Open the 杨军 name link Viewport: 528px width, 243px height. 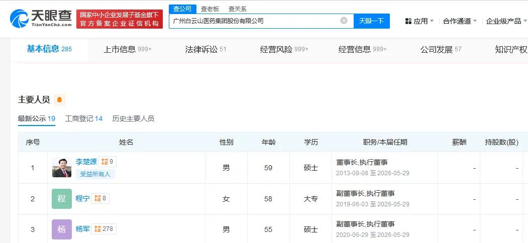82,229
